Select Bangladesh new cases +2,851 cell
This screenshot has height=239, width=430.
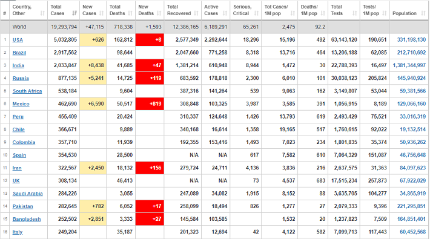[x=93, y=219]
